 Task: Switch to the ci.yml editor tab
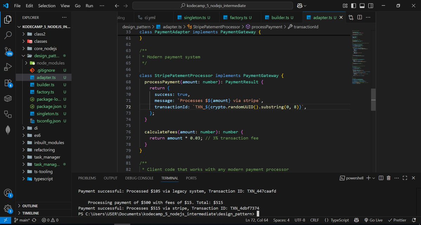click(153, 17)
